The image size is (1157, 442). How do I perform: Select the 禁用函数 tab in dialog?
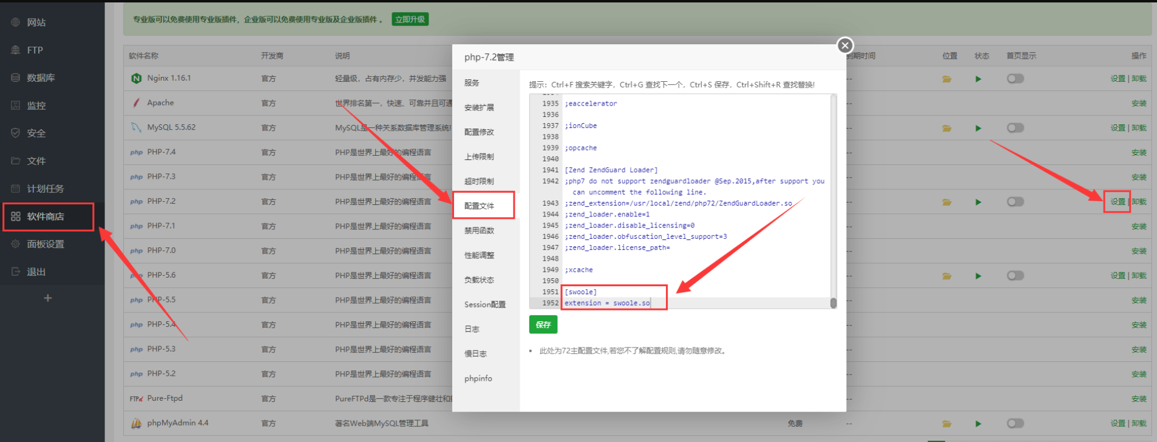click(x=479, y=230)
